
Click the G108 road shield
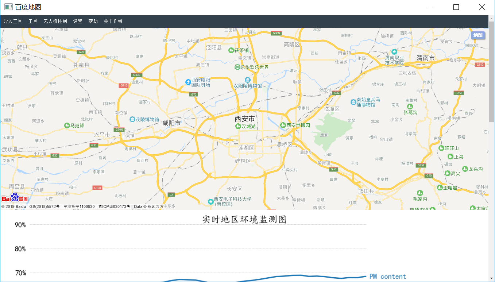point(97,188)
